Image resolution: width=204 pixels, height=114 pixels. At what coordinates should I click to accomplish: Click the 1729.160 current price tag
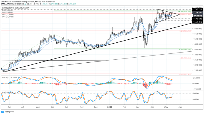coord(197,13)
